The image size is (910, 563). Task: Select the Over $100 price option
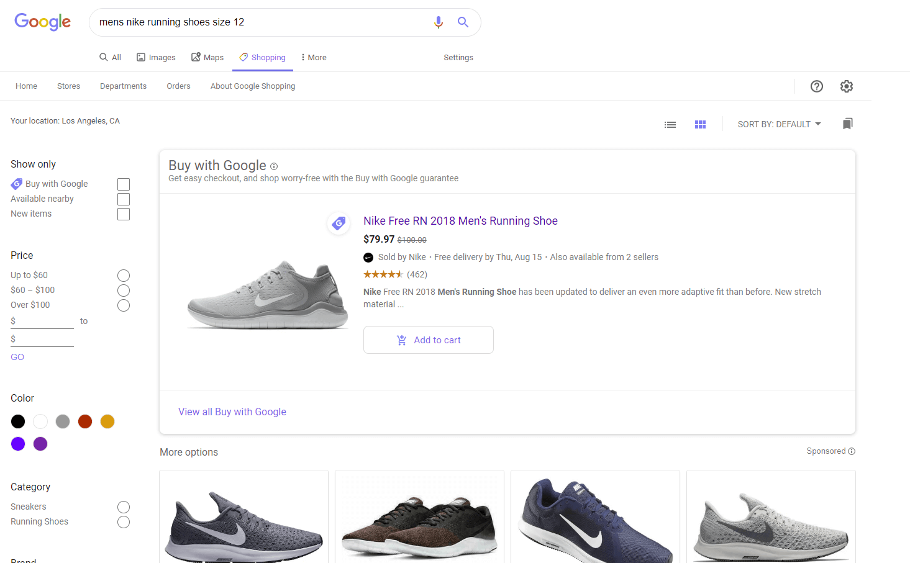[124, 305]
